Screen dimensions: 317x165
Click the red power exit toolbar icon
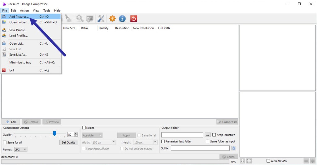(x=133, y=19)
